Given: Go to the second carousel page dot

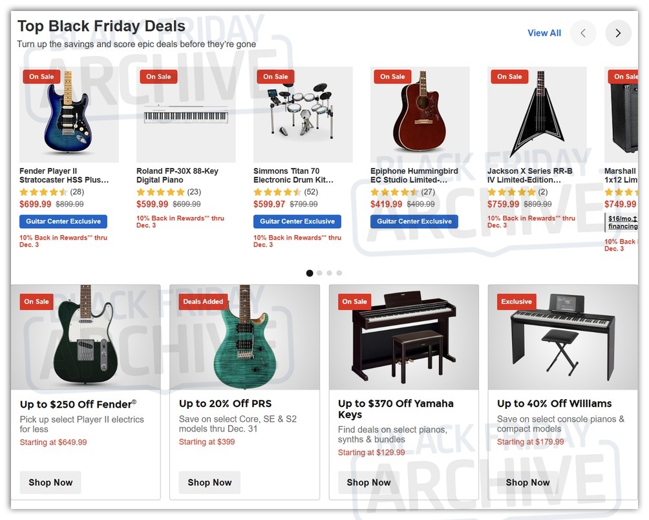Looking at the screenshot, I should pyautogui.click(x=319, y=273).
